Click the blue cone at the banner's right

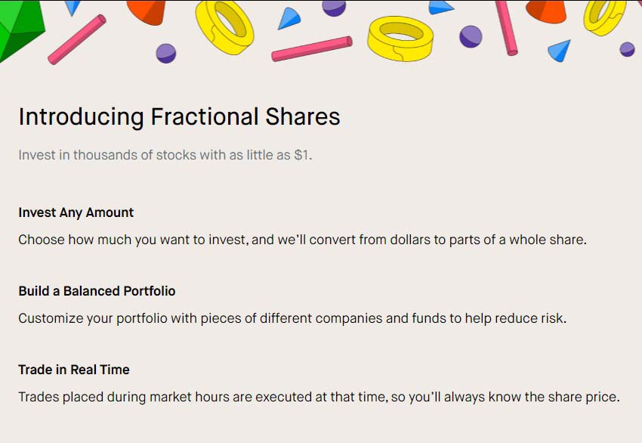click(x=560, y=51)
